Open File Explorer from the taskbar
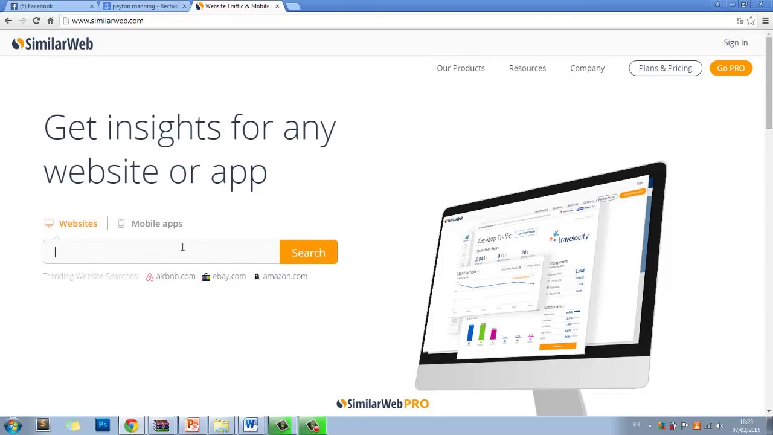773x435 pixels. pos(221,425)
